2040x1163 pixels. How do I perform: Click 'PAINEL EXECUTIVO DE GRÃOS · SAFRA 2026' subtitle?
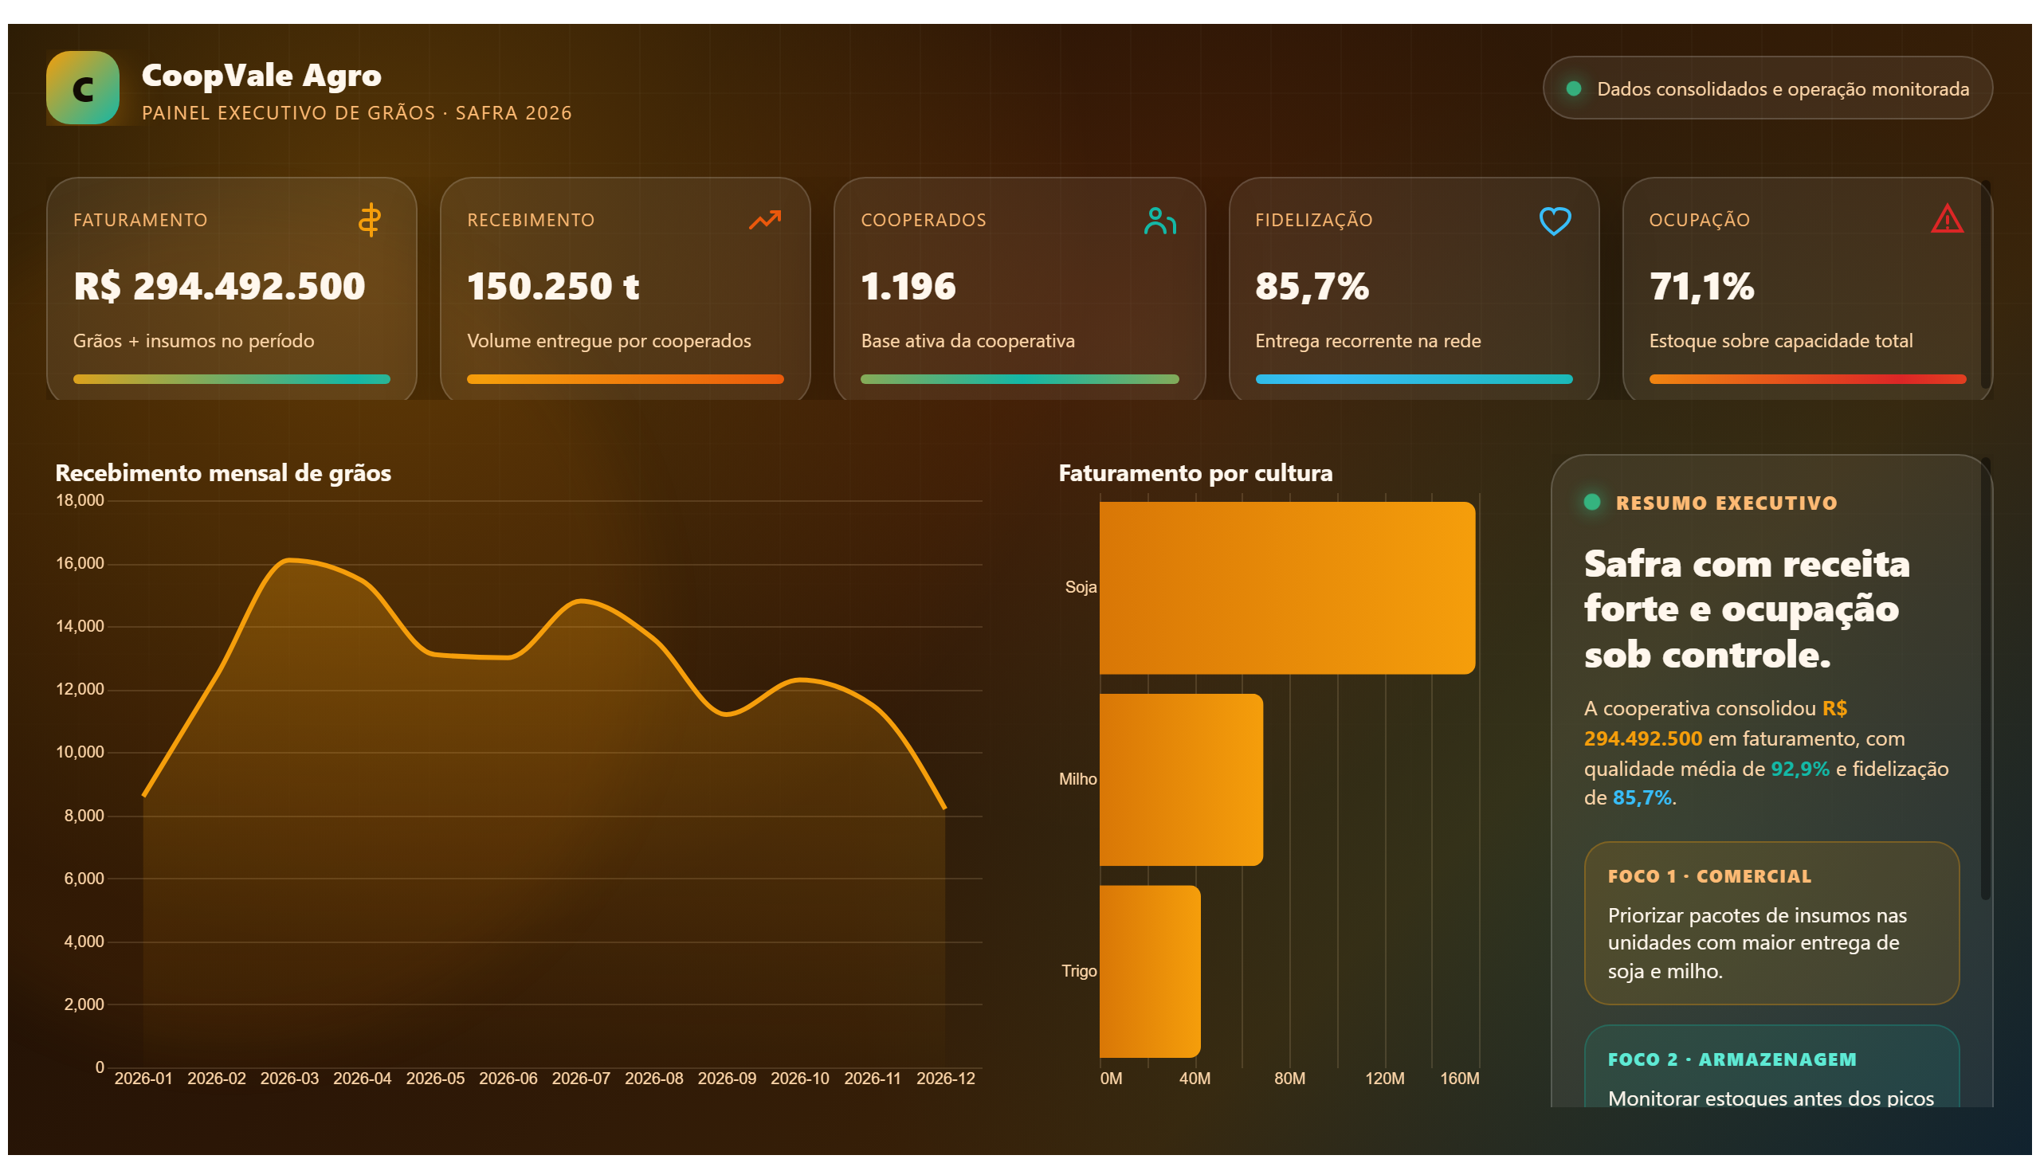click(x=356, y=112)
